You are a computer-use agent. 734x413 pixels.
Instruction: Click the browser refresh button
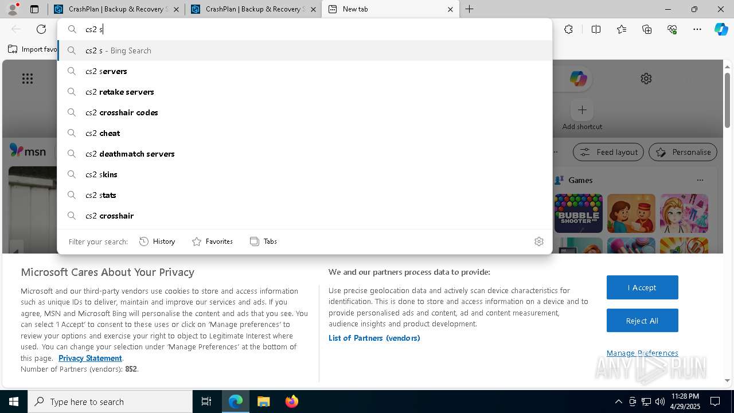click(41, 29)
